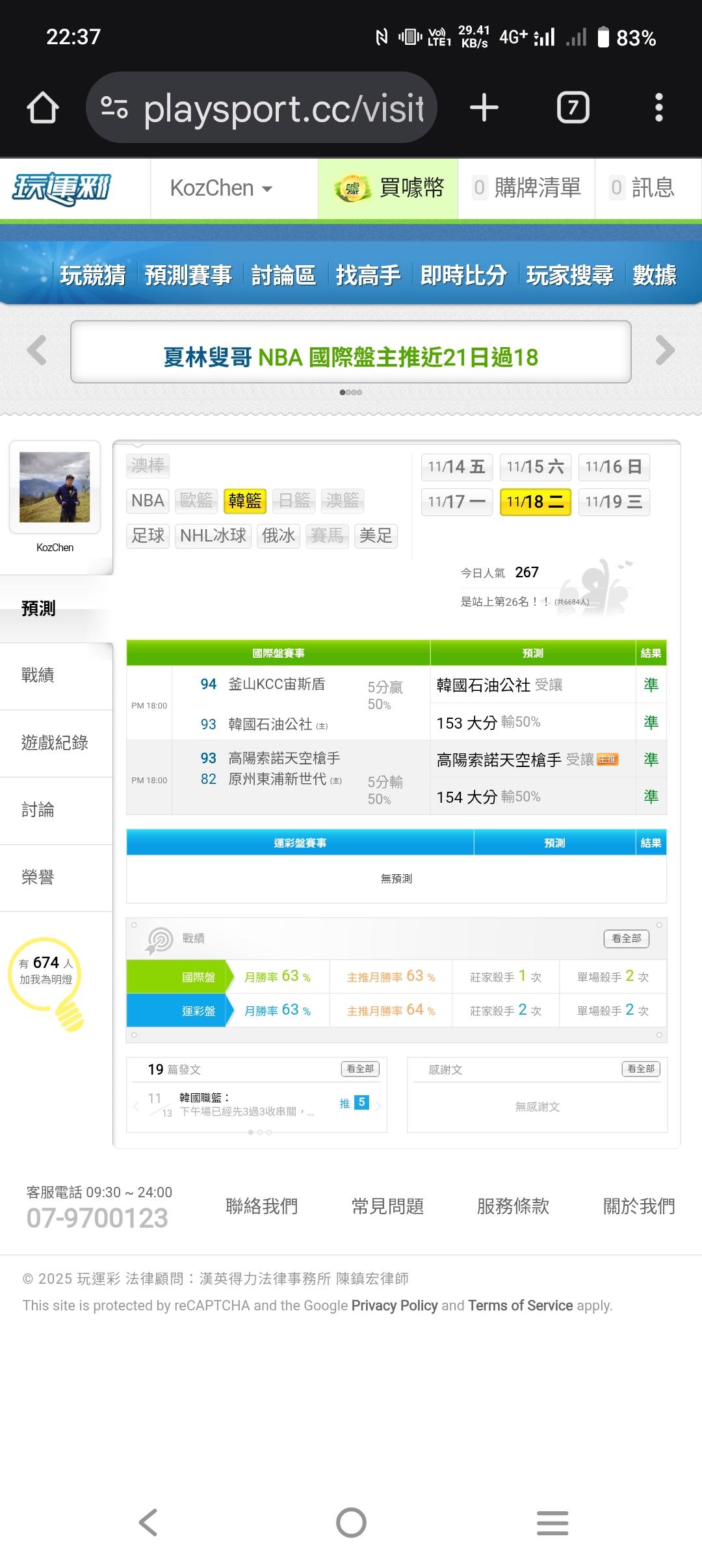Image resolution: width=702 pixels, height=1560 pixels.
Task: Select the 日籃 league filter
Action: click(x=294, y=500)
